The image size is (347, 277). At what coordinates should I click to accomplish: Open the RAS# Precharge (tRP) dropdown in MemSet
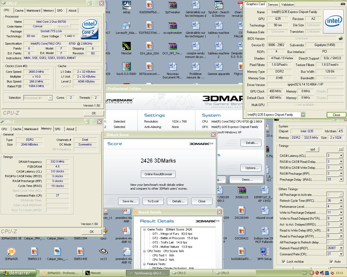tap(341, 173)
